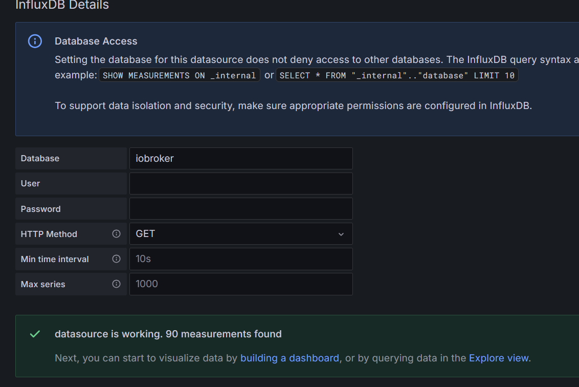Show the Max series info icon
Screen dimensions: 579x387
116,284
